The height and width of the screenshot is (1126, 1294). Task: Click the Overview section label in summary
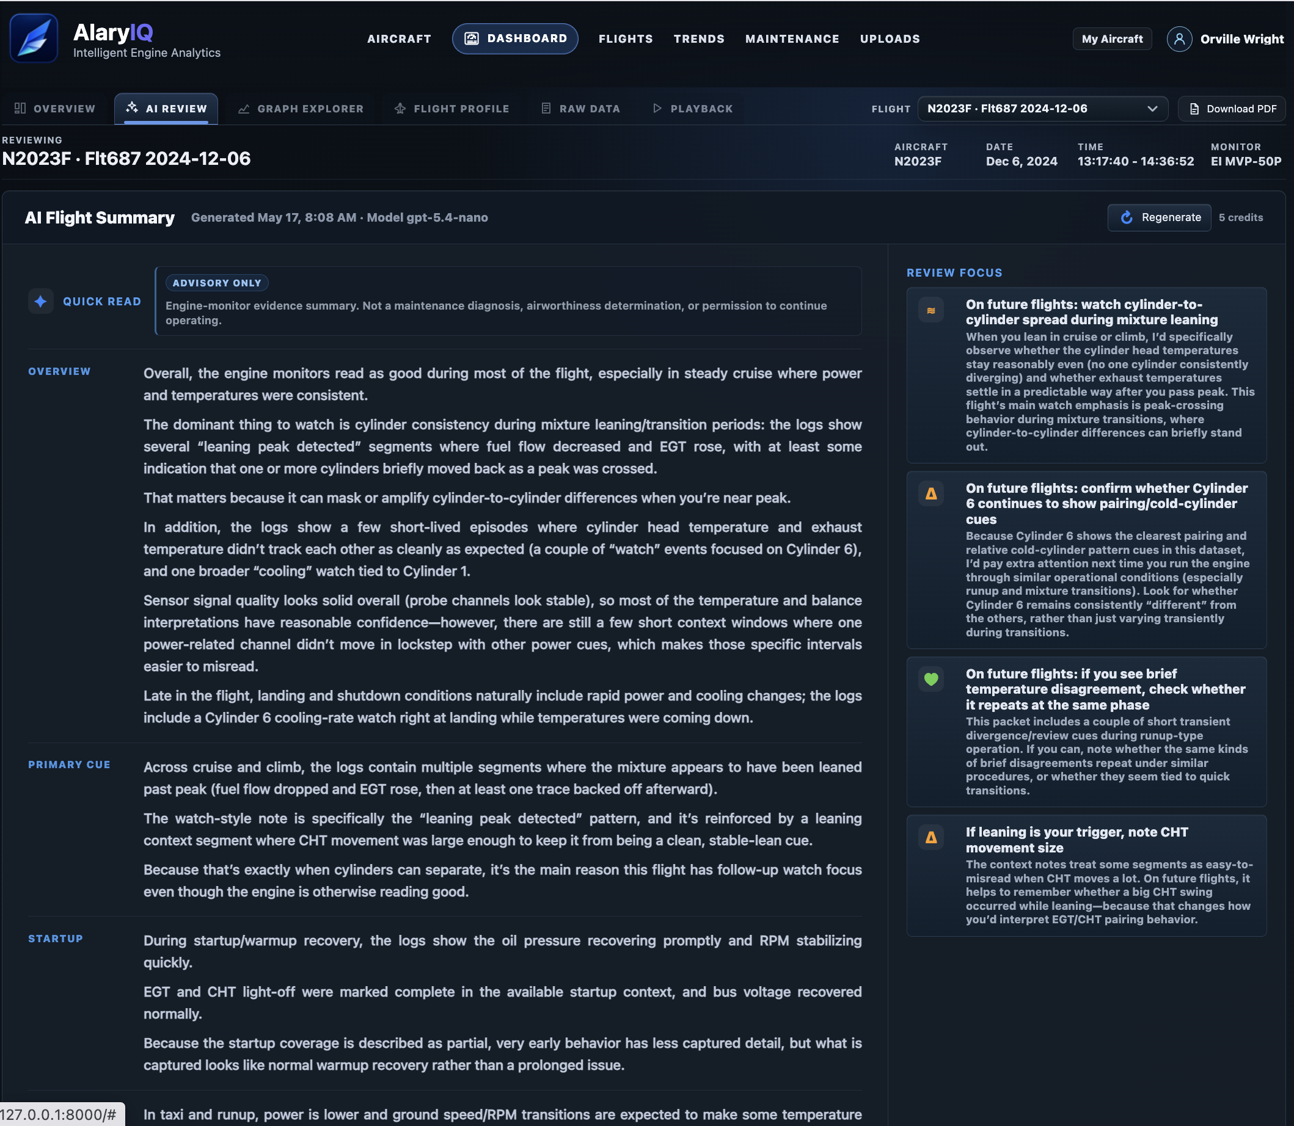tap(59, 371)
